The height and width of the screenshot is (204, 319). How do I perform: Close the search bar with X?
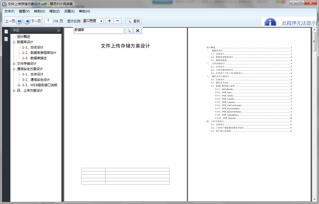tap(138, 30)
